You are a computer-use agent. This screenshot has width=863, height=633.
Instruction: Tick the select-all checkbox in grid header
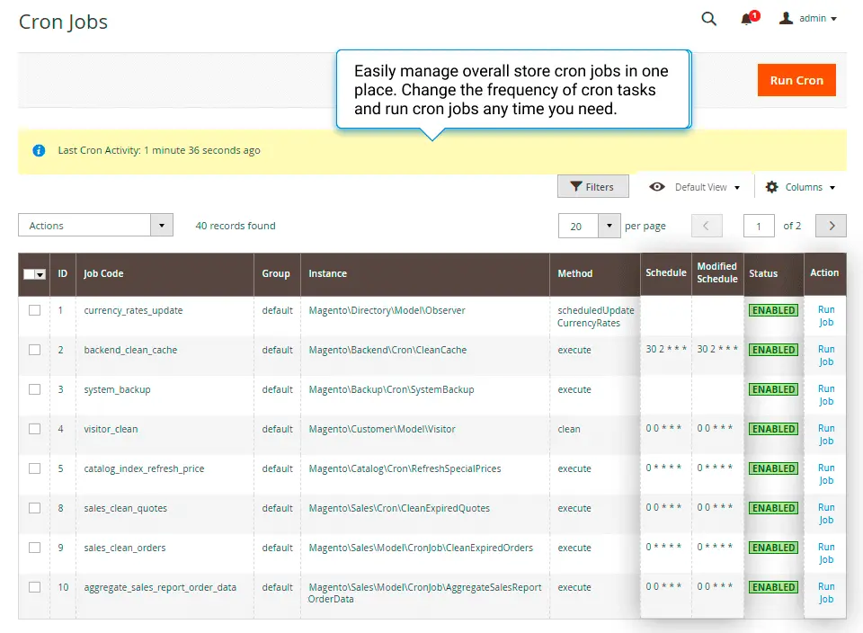(x=29, y=274)
